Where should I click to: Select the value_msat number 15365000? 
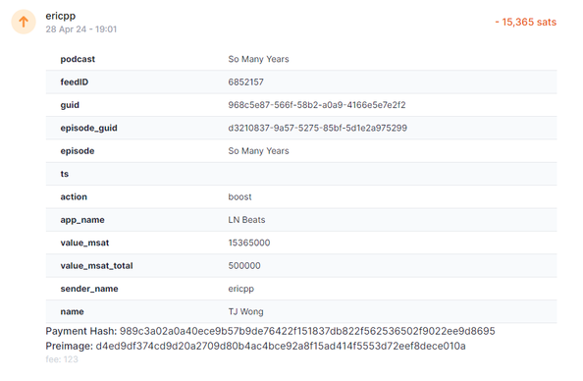click(249, 243)
